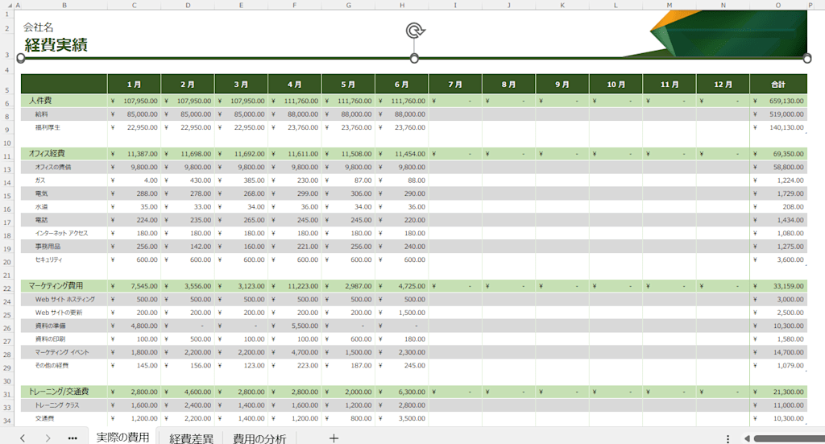Viewport: 825px width, 444px height.
Task: Select row 22 header
Action: [x=7, y=288]
